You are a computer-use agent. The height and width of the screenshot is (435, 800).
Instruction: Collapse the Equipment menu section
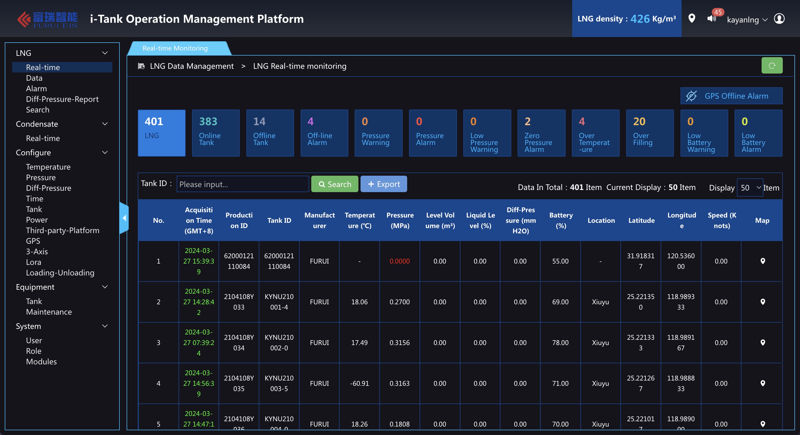point(105,287)
